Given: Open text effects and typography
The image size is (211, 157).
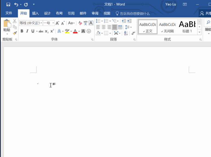Looking at the screenshot, I should [x=59, y=31].
